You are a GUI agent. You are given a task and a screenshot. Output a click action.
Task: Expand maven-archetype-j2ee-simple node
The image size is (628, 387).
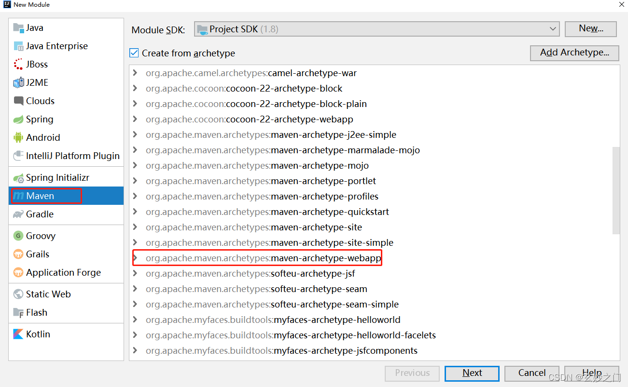[x=136, y=135]
